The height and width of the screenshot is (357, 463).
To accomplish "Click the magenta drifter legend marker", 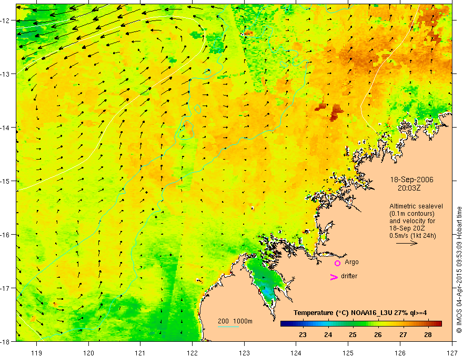I will point(334,277).
